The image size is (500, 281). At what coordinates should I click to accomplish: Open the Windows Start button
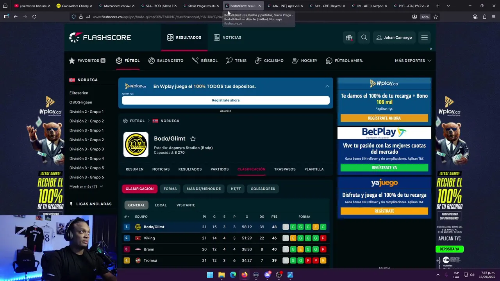pos(210,275)
